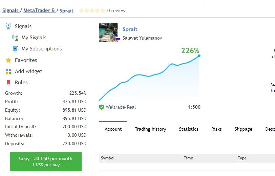Screen dimensions: 275x176
Task: Click the Russian flag icon by author
Action: (x=118, y=38)
